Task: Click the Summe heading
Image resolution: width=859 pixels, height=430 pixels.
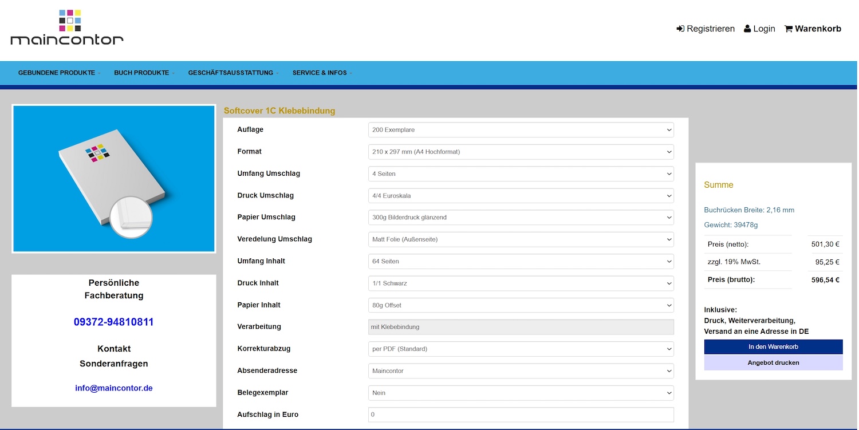Action: coord(719,185)
